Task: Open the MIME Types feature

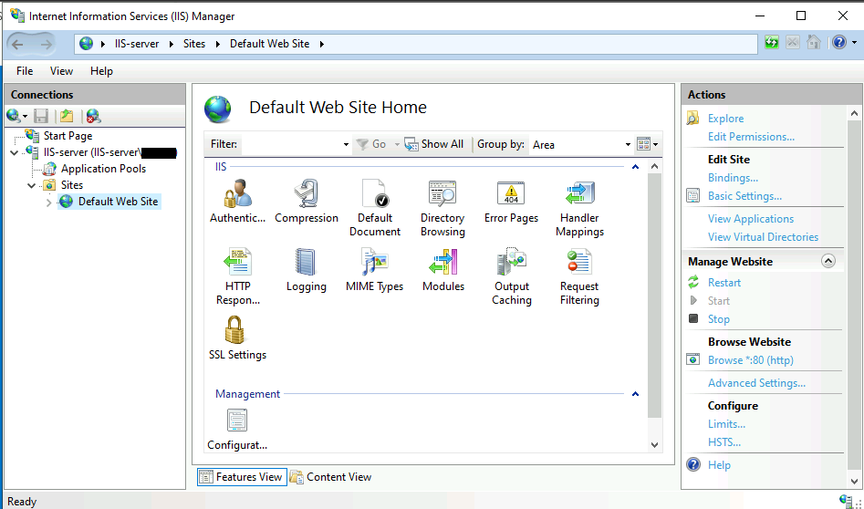Action: point(374,264)
